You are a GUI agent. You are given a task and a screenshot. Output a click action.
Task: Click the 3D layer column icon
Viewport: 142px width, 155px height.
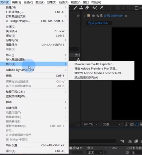coord(81,148)
